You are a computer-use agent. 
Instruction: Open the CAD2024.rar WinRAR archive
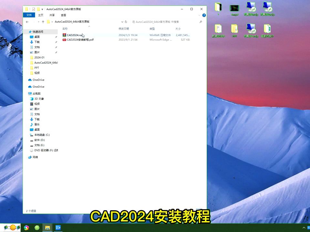click(x=74, y=35)
